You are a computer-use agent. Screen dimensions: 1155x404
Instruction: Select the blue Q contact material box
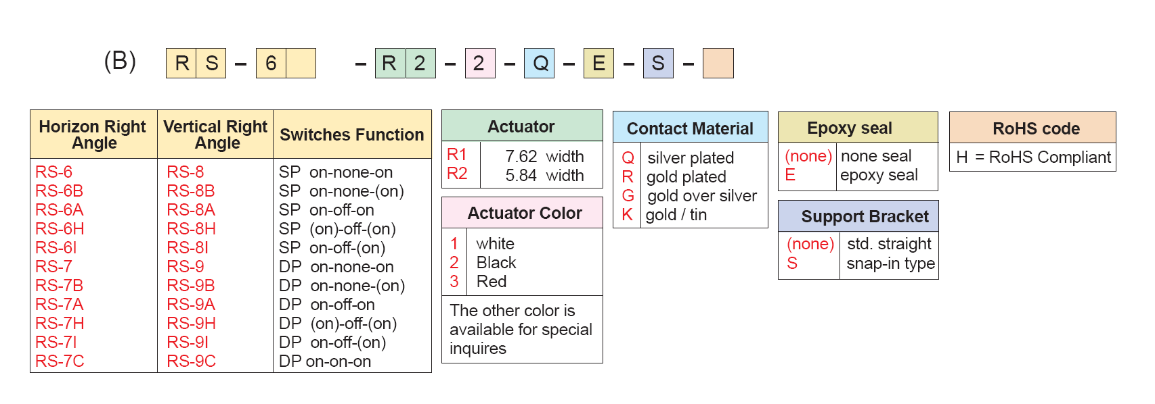(x=539, y=63)
